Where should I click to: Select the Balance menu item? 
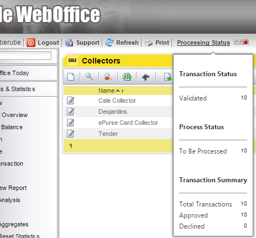12,127
